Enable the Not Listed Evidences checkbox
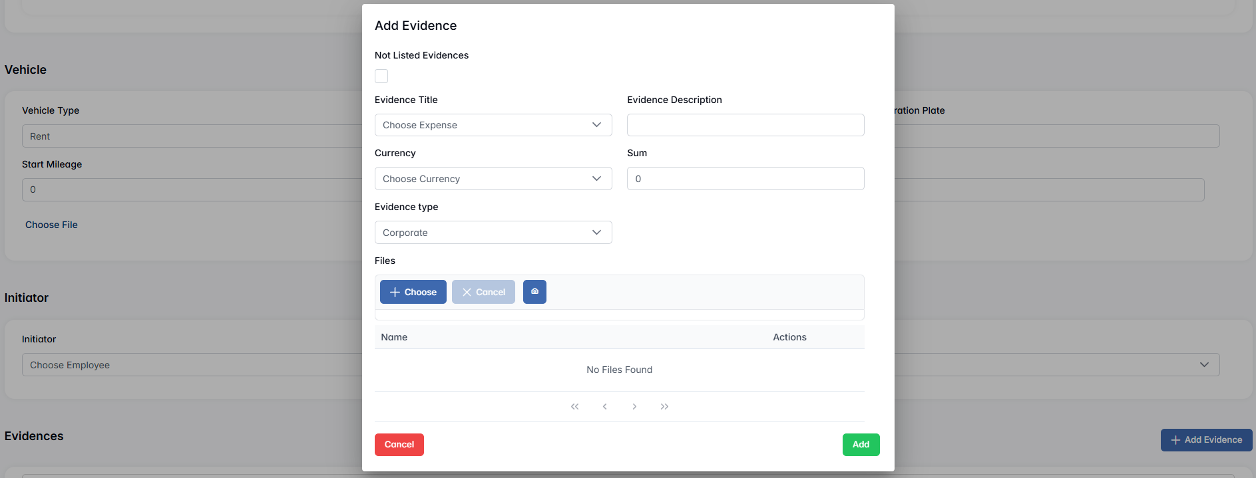This screenshot has height=478, width=1256. [381, 76]
